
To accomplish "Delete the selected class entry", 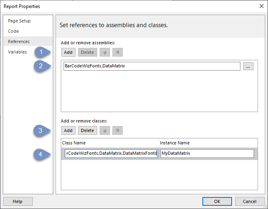I will pos(88,130).
